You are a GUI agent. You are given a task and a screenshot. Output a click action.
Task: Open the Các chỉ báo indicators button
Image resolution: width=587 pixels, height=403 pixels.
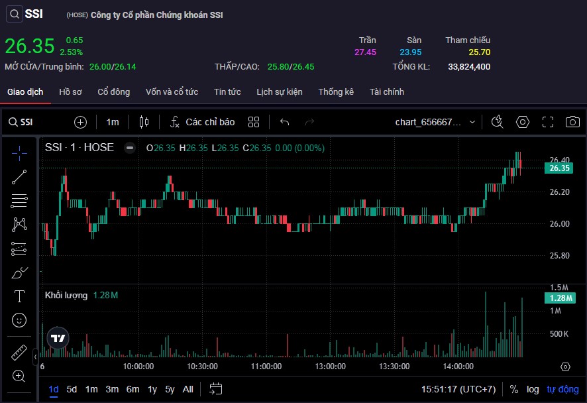pos(202,122)
